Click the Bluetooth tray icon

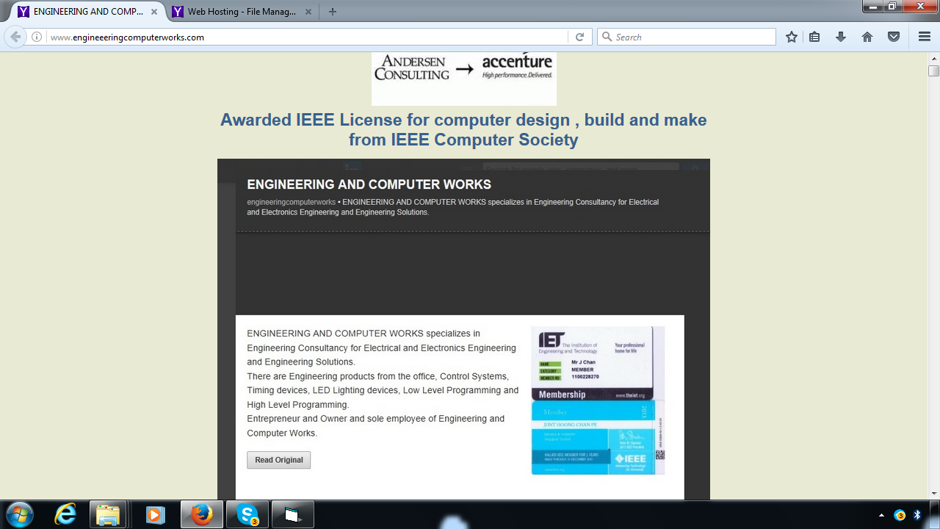917,515
